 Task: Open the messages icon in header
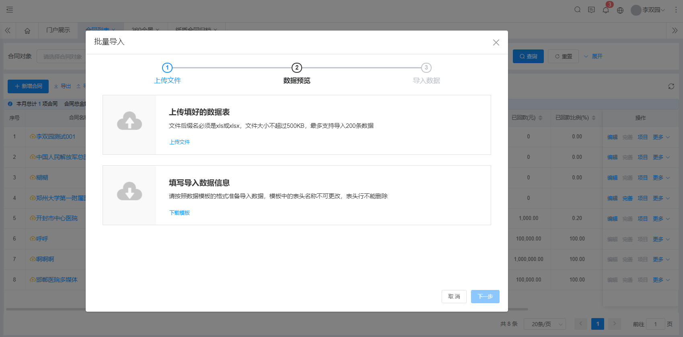591,10
